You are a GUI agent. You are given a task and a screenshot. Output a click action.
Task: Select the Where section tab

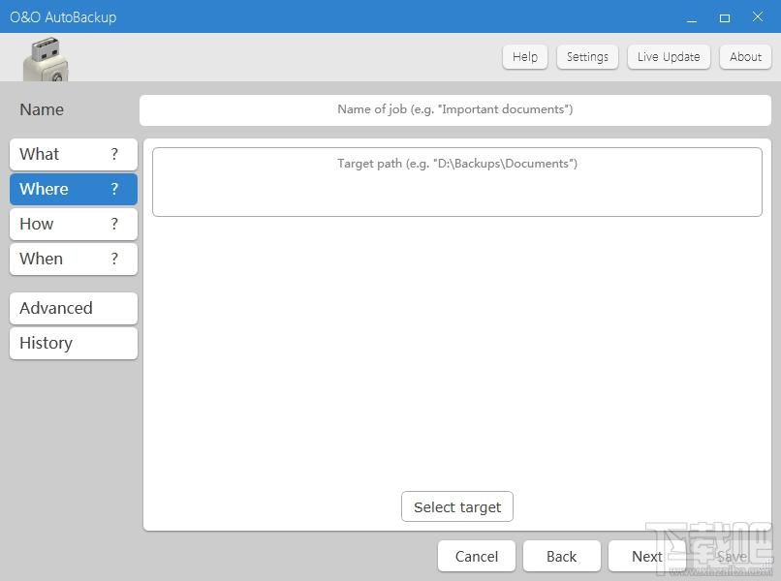click(x=74, y=189)
